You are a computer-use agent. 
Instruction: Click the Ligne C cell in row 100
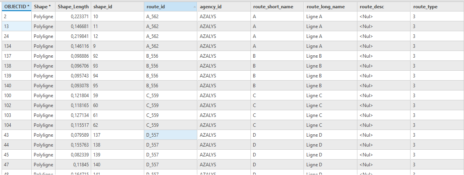coord(330,95)
